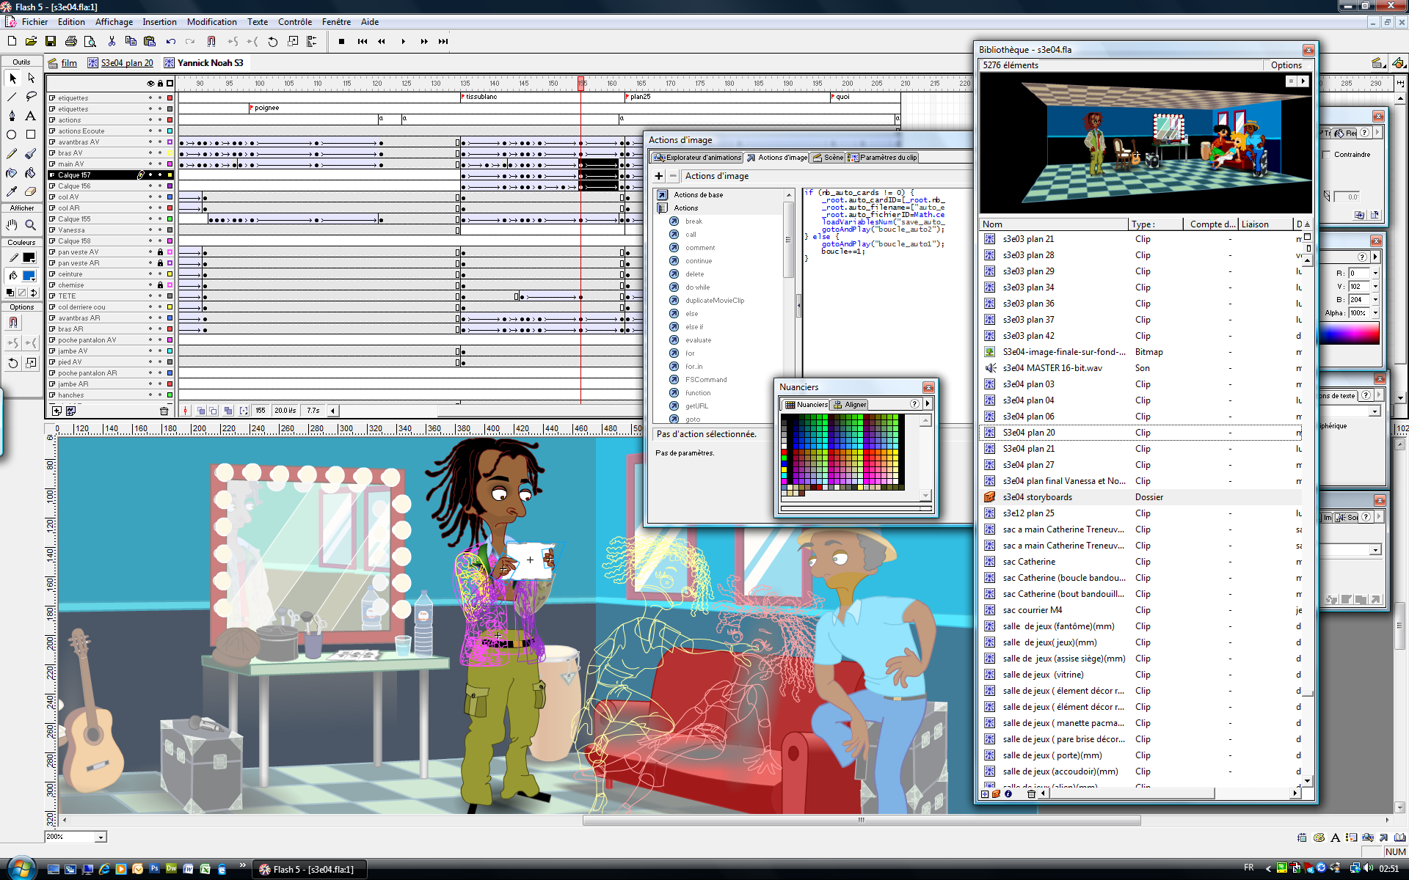This screenshot has width=1409, height=880.
Task: Select the Eyedropper tool
Action: point(12,192)
